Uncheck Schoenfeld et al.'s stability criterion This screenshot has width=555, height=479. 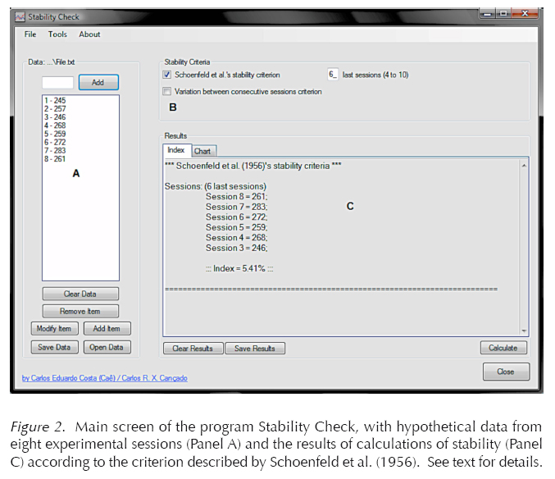(168, 75)
